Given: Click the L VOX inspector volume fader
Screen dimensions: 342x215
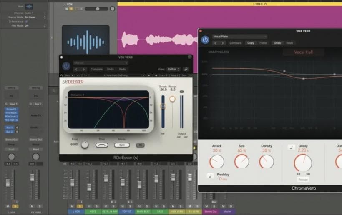Looking at the screenshot, I should point(8,182).
